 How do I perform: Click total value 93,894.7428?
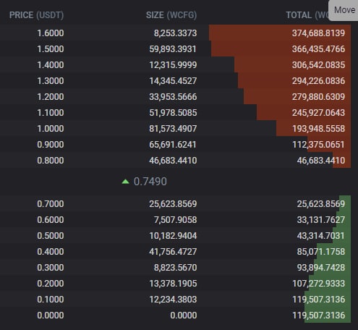tap(321, 268)
